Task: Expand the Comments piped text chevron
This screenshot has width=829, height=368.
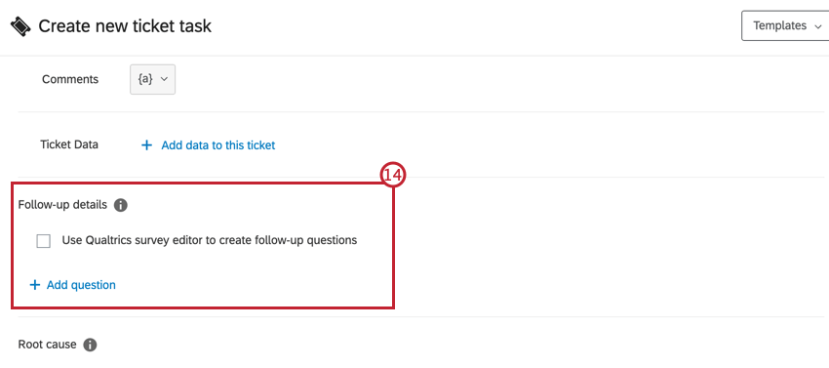Action: pyautogui.click(x=164, y=79)
